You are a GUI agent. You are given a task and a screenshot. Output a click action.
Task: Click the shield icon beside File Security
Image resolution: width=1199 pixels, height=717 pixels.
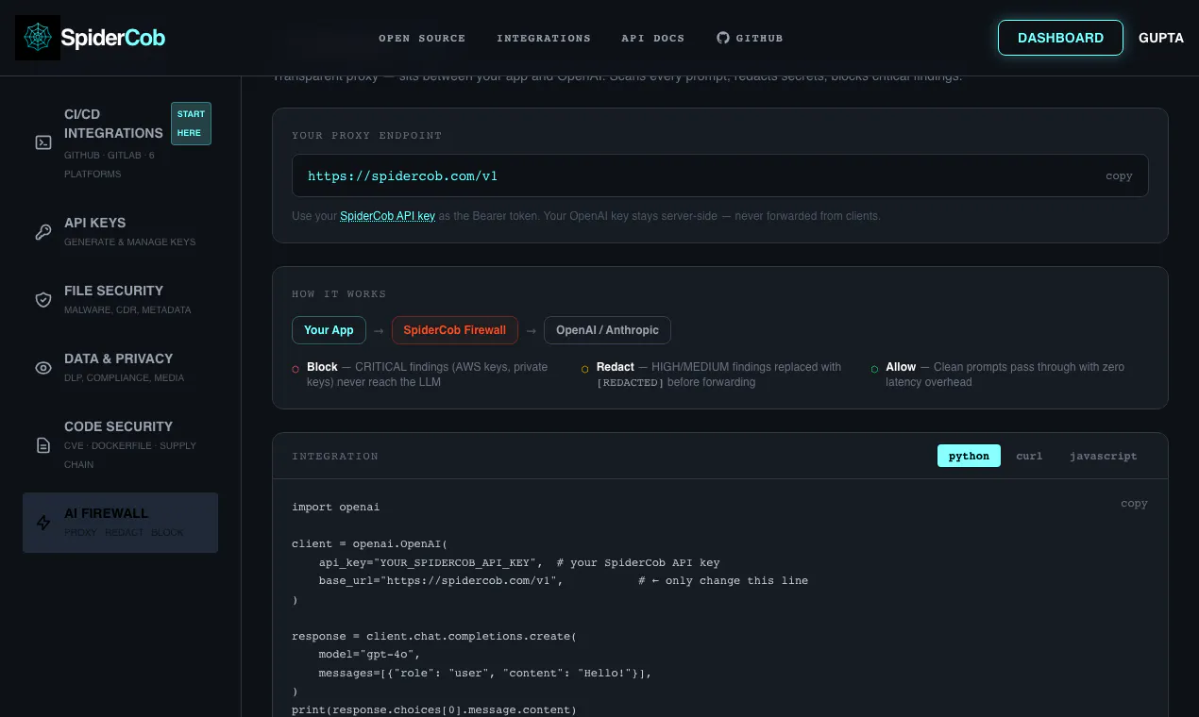[x=43, y=300]
